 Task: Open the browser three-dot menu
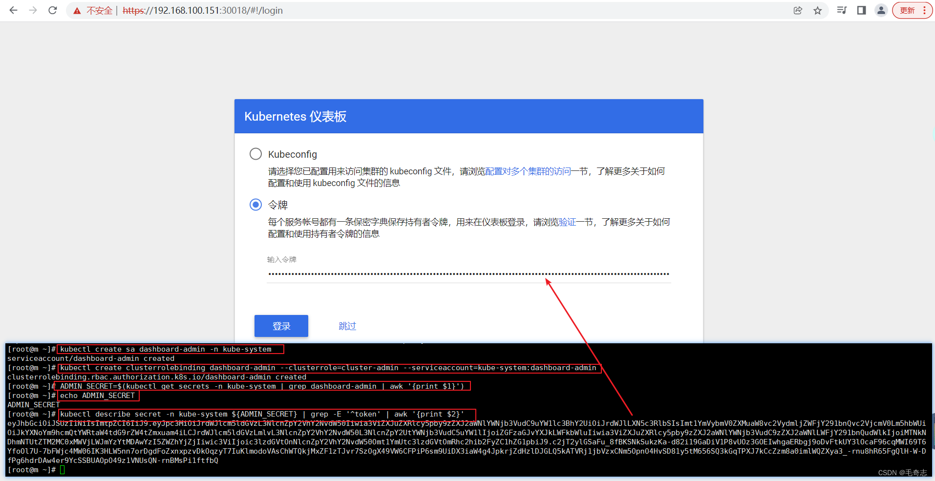[x=924, y=10]
